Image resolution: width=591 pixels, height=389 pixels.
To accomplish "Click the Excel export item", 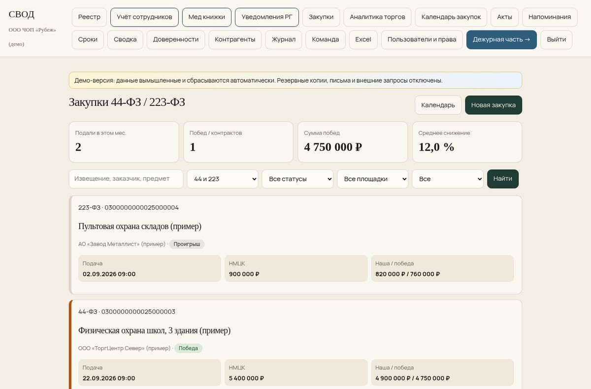I will [x=363, y=39].
